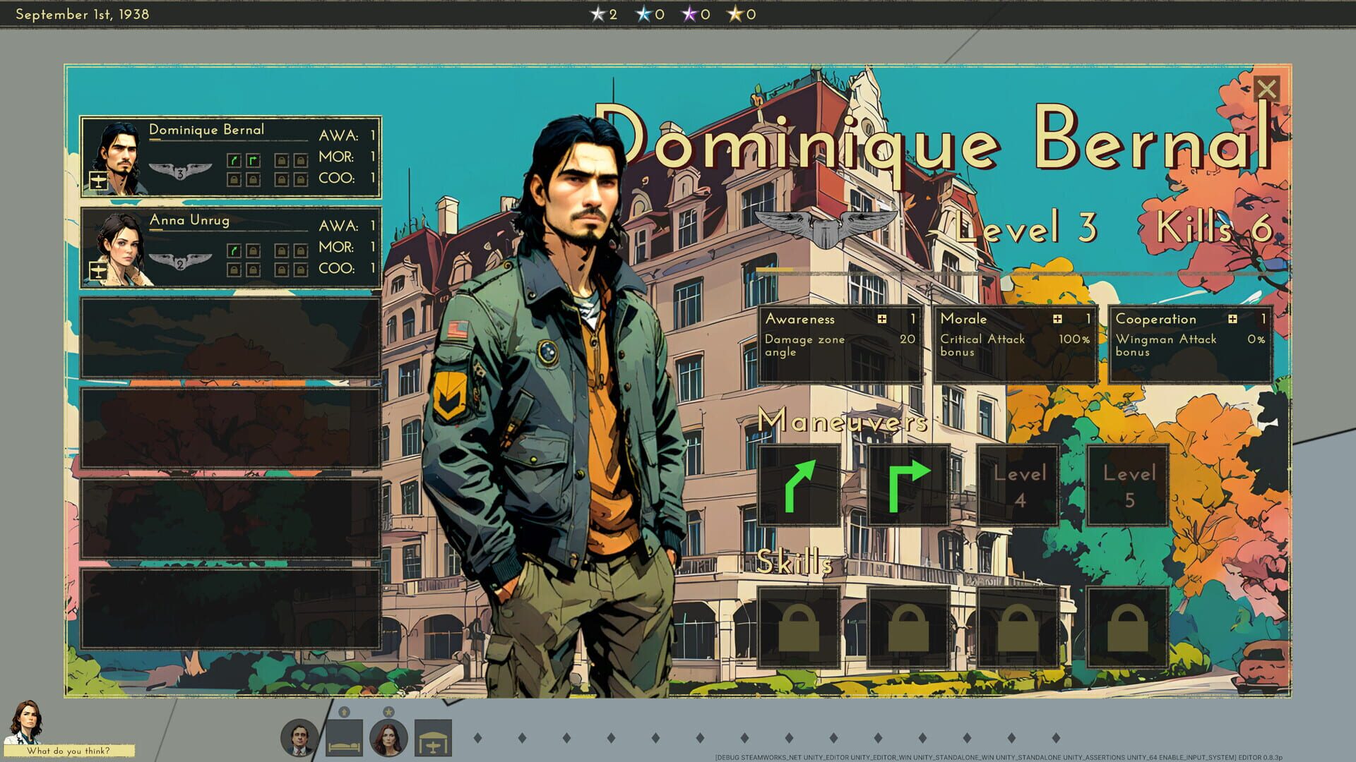1356x762 pixels.
Task: Select Dominique Bernal pilot card
Action: pyautogui.click(x=230, y=157)
